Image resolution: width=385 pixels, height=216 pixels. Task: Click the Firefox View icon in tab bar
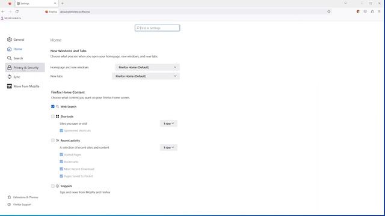click(10, 4)
